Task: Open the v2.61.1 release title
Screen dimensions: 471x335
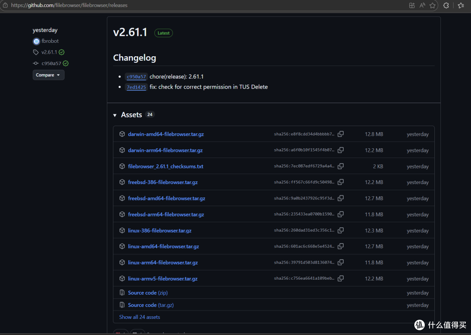Action: click(130, 32)
